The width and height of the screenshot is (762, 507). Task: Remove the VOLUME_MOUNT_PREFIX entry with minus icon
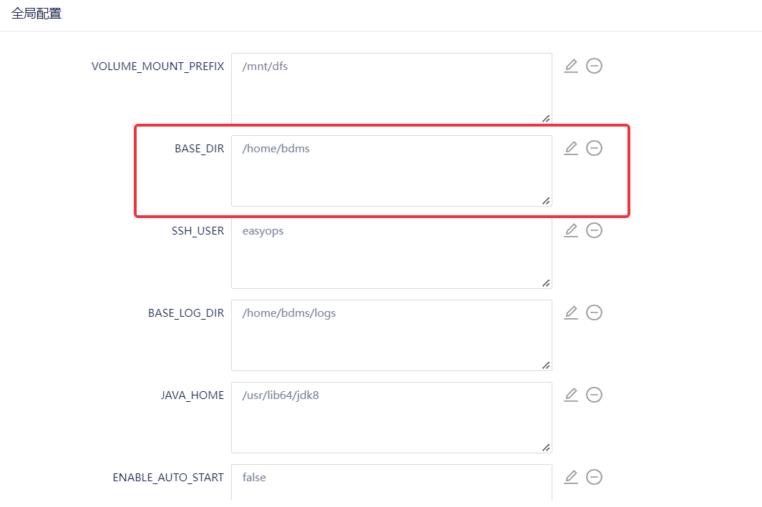(594, 66)
